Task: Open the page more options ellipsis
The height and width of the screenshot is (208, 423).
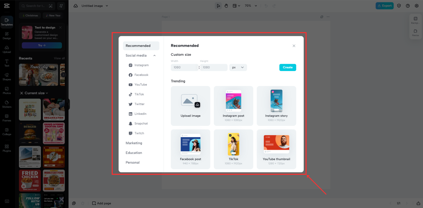Action: [328, 17]
